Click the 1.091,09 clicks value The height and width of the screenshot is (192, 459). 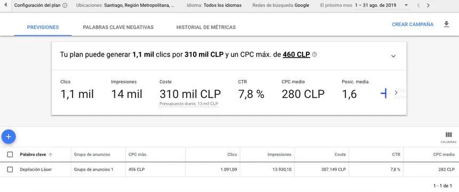point(228,170)
